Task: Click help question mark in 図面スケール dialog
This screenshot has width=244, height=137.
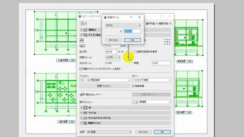Action: (x=131, y=17)
